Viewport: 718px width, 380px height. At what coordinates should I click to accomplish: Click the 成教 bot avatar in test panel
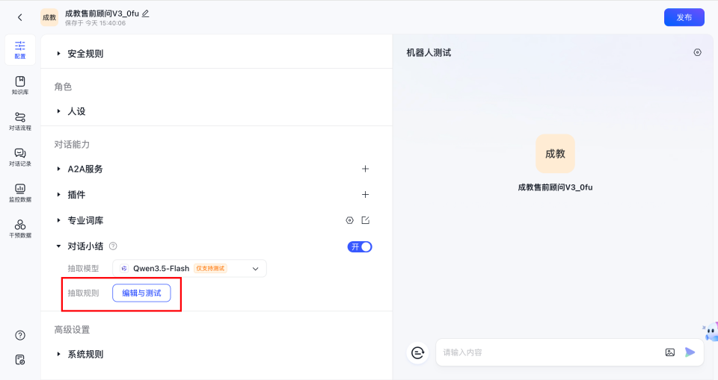pyautogui.click(x=556, y=154)
